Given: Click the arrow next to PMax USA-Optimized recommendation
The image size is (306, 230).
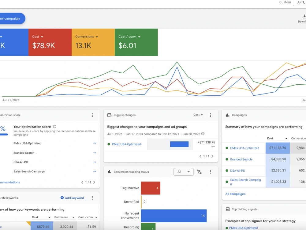Looking at the screenshot, I should [x=95, y=143].
